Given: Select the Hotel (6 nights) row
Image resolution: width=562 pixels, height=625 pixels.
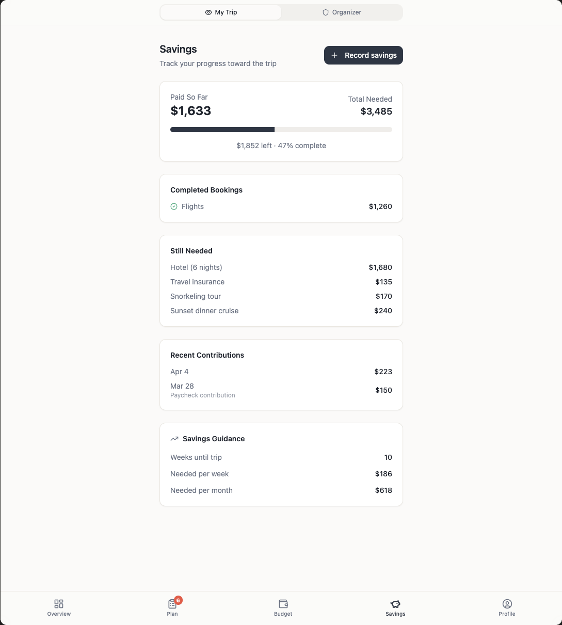Looking at the screenshot, I should pyautogui.click(x=281, y=267).
